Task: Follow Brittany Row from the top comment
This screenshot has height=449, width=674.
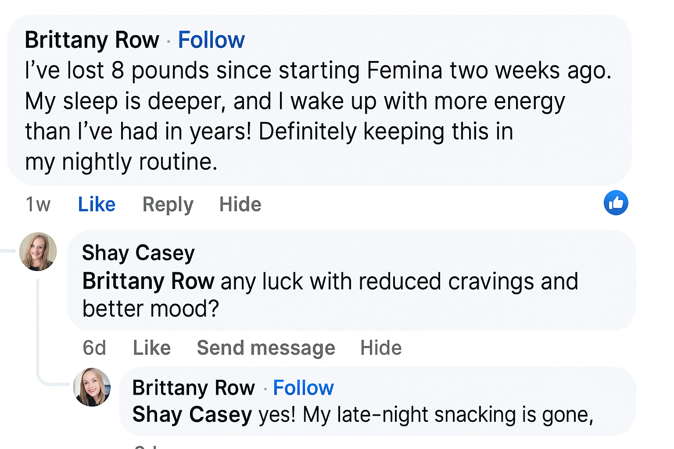Action: (211, 40)
